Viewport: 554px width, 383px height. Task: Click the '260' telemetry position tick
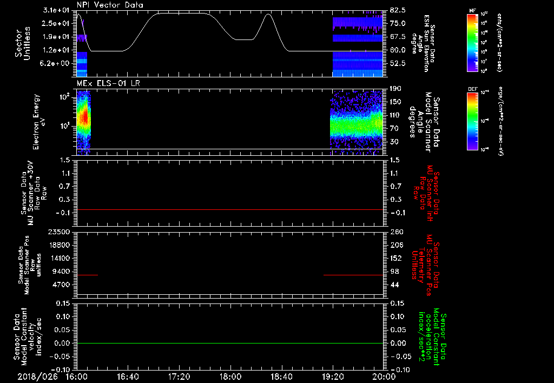click(396, 232)
